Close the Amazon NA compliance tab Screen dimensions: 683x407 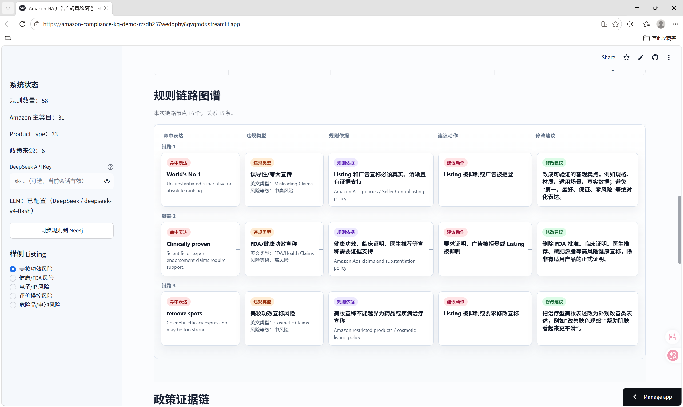point(106,8)
